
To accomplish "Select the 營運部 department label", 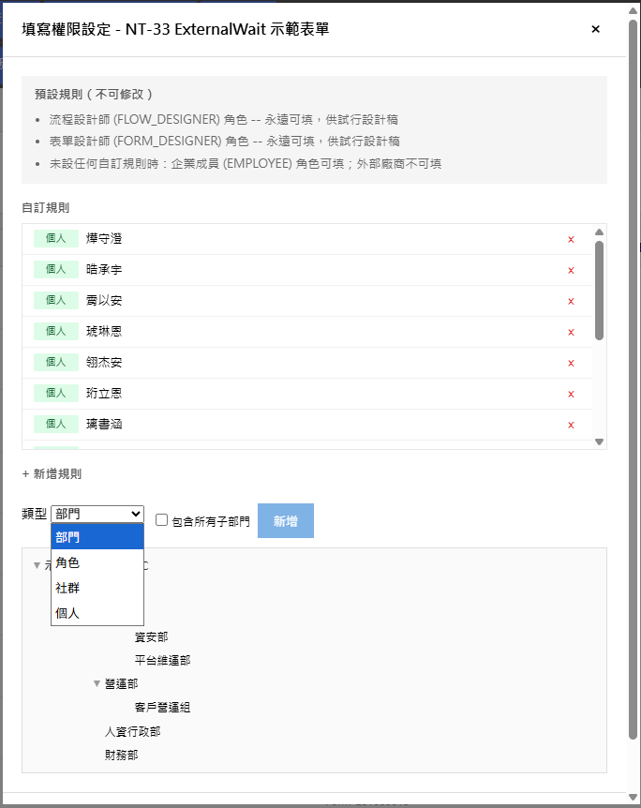I will pos(122,684).
